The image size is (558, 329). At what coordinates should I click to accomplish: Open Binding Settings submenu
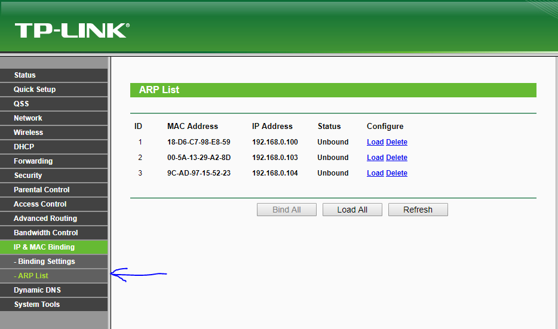pos(54,262)
